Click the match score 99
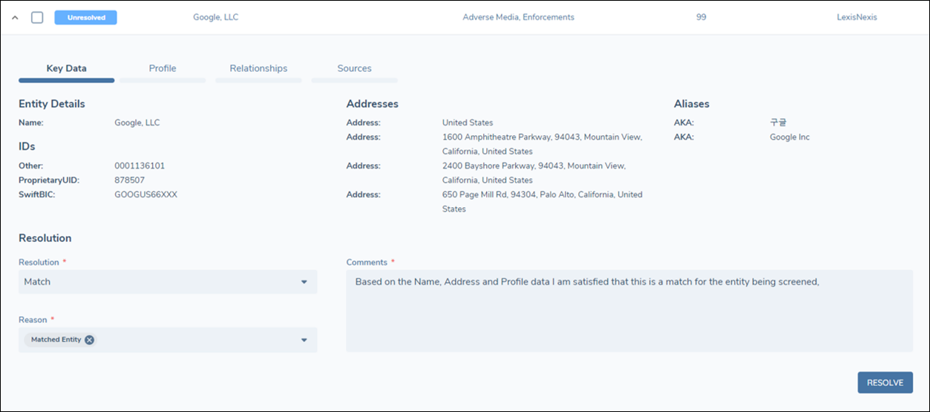Screen dimensions: 930x412 [701, 17]
